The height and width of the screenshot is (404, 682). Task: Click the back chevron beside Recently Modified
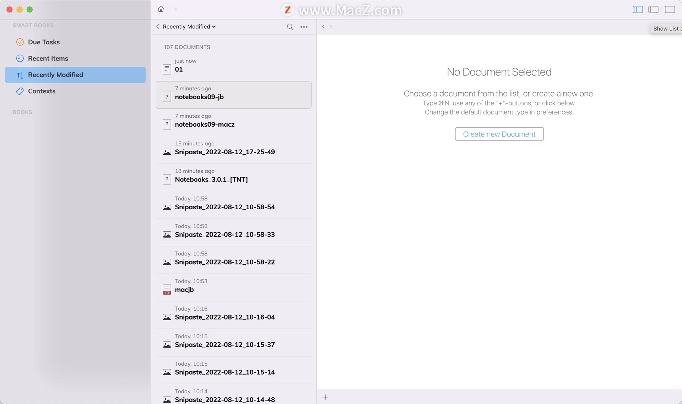pyautogui.click(x=158, y=27)
